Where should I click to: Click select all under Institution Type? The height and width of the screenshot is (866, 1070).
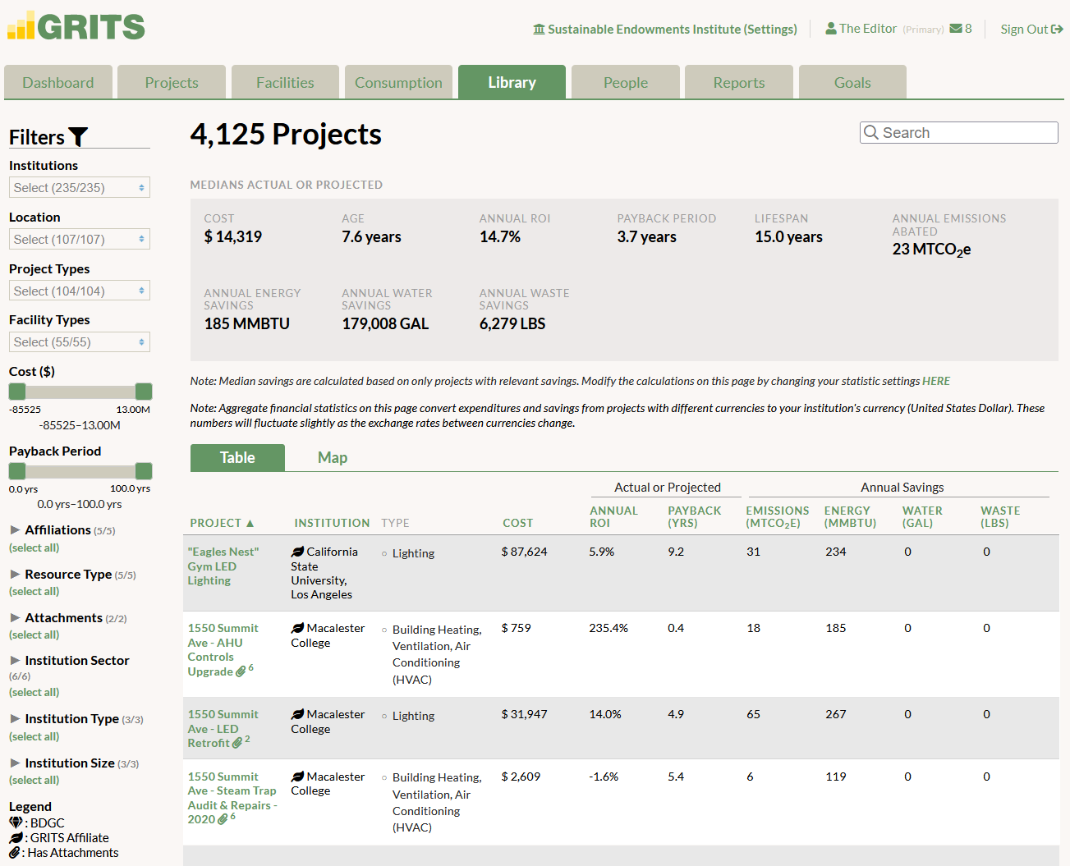pos(34,736)
